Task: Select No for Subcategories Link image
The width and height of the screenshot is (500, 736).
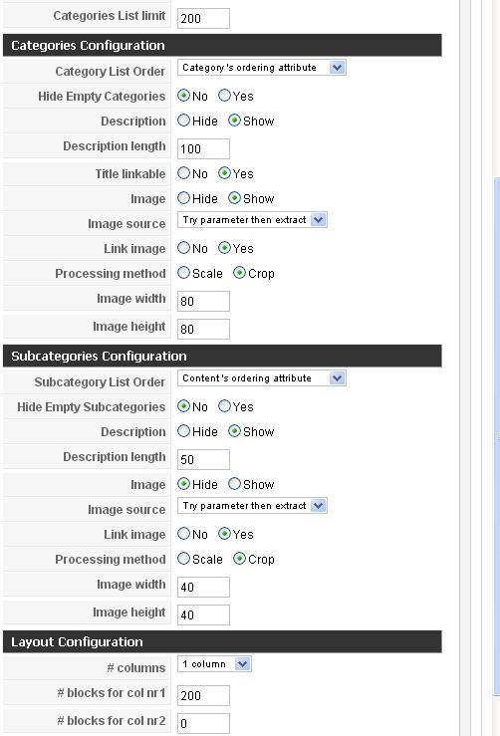Action: tap(183, 534)
